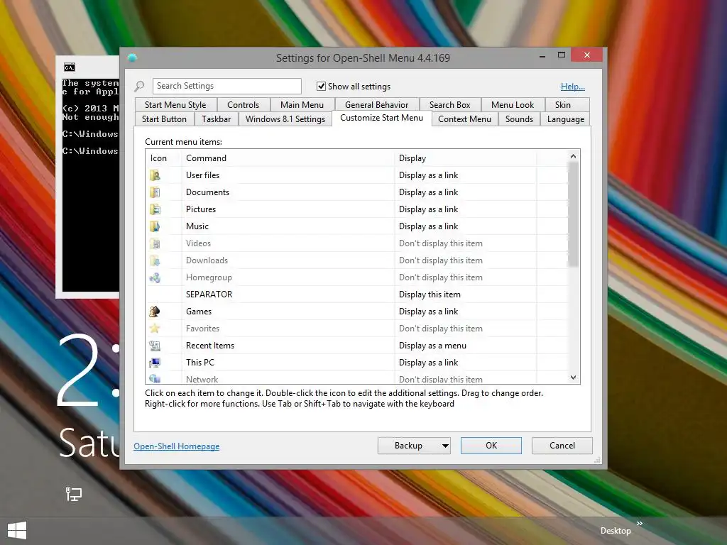Open the Controls tab
The width and height of the screenshot is (727, 545).
243,105
